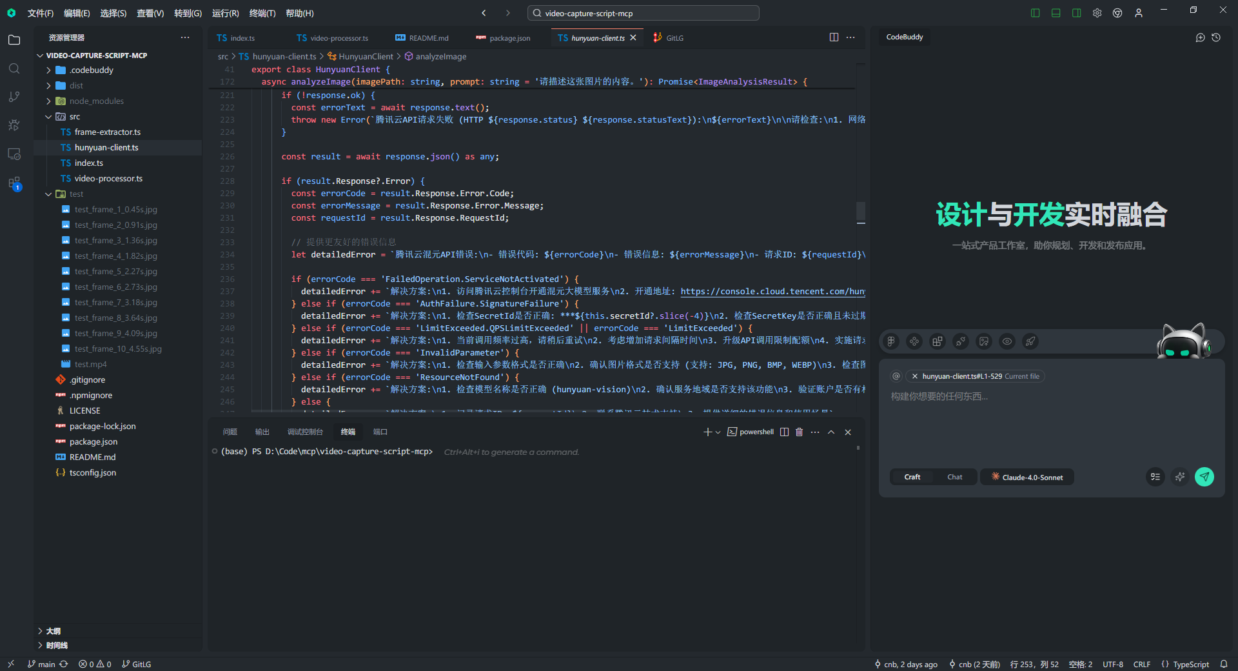Open the Terminal menu
This screenshot has width=1238, height=671.
(x=262, y=13)
